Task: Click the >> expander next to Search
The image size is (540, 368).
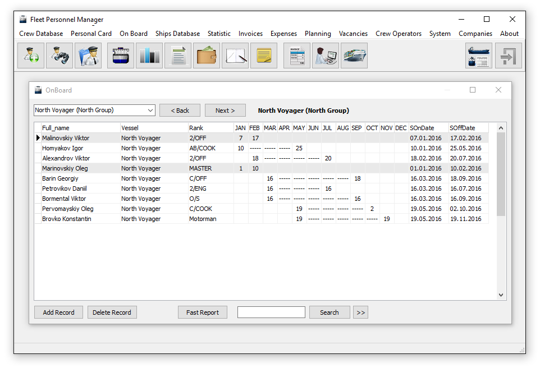Action: click(x=360, y=312)
